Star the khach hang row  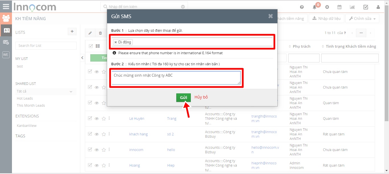104,134
